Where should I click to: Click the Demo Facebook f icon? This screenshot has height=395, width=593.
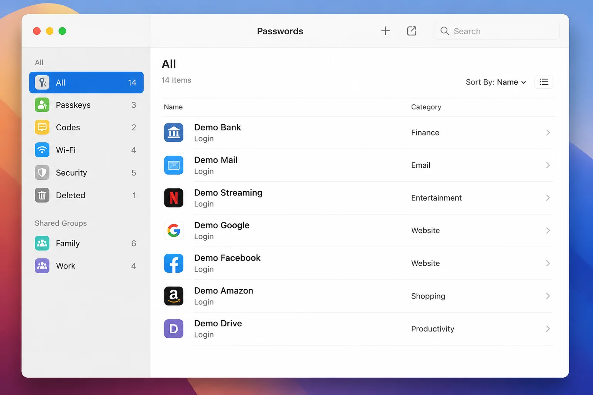point(174,263)
